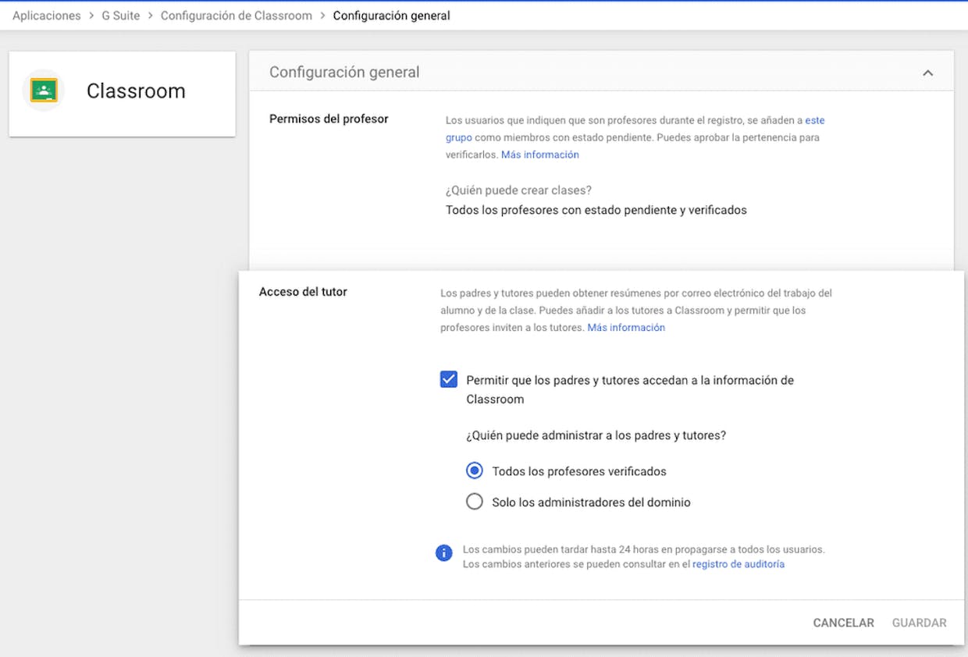Open the Configuración de Classroom breadcrumb
Image resolution: width=968 pixels, height=657 pixels.
coord(237,16)
